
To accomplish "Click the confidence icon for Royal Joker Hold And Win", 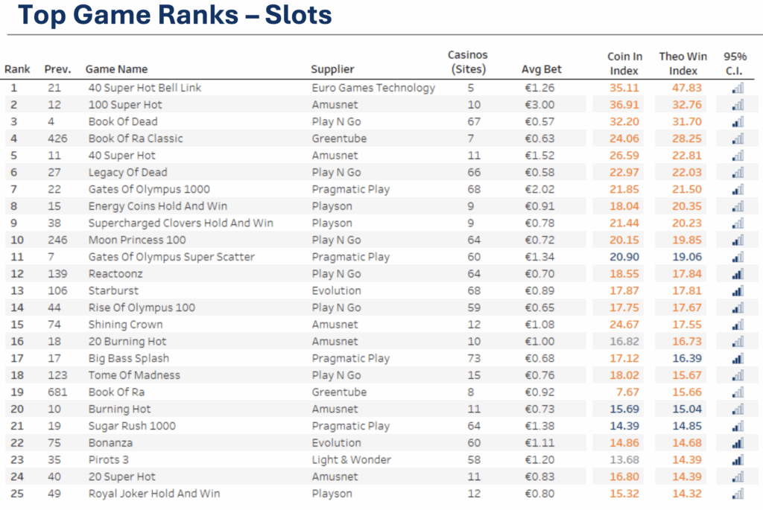I will pos(738,494).
